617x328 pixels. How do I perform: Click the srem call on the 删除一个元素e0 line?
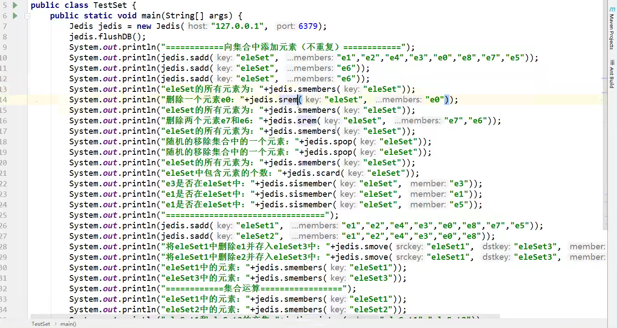[288, 100]
